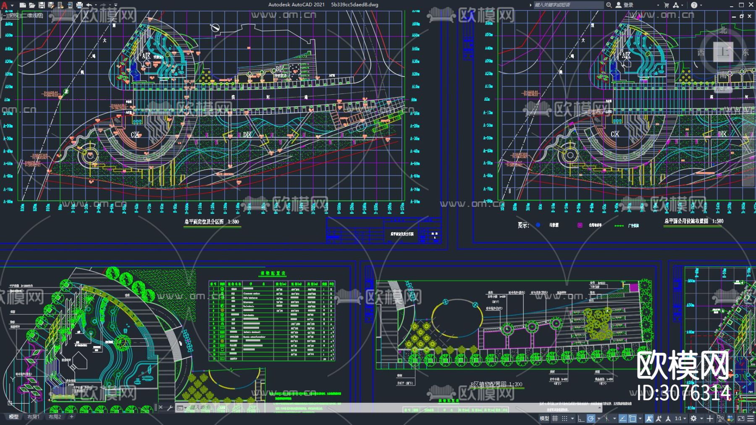Image resolution: width=756 pixels, height=425 pixels.
Task: Toggle polar tracking in status bar
Action: [x=591, y=418]
